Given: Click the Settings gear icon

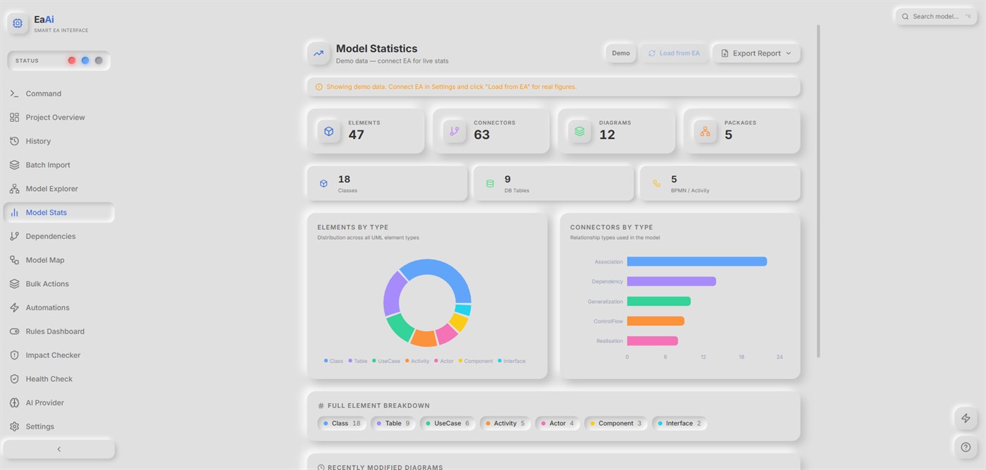Looking at the screenshot, I should pyautogui.click(x=14, y=426).
